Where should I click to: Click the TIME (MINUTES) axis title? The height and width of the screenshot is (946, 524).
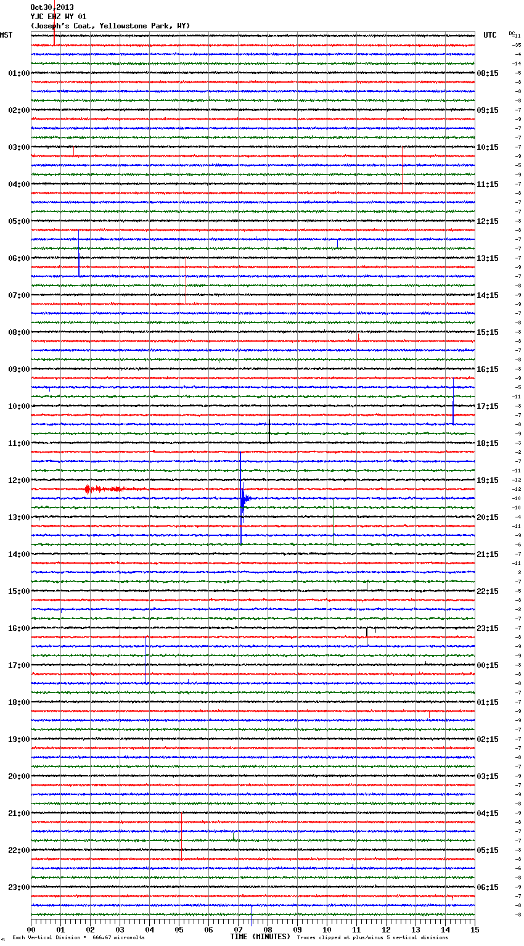[x=260, y=937]
